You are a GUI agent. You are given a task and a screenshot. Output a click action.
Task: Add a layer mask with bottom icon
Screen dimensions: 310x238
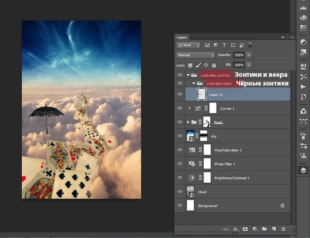pos(245,229)
